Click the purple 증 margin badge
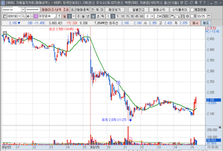 pyautogui.click(x=36, y=16)
